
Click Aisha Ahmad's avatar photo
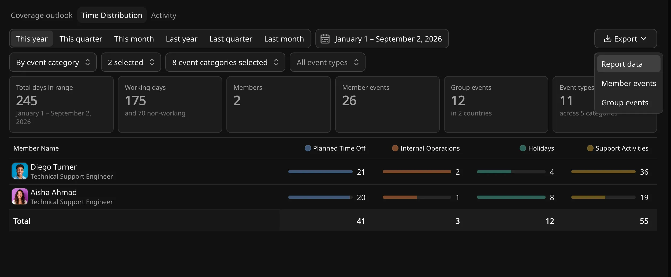click(x=20, y=196)
